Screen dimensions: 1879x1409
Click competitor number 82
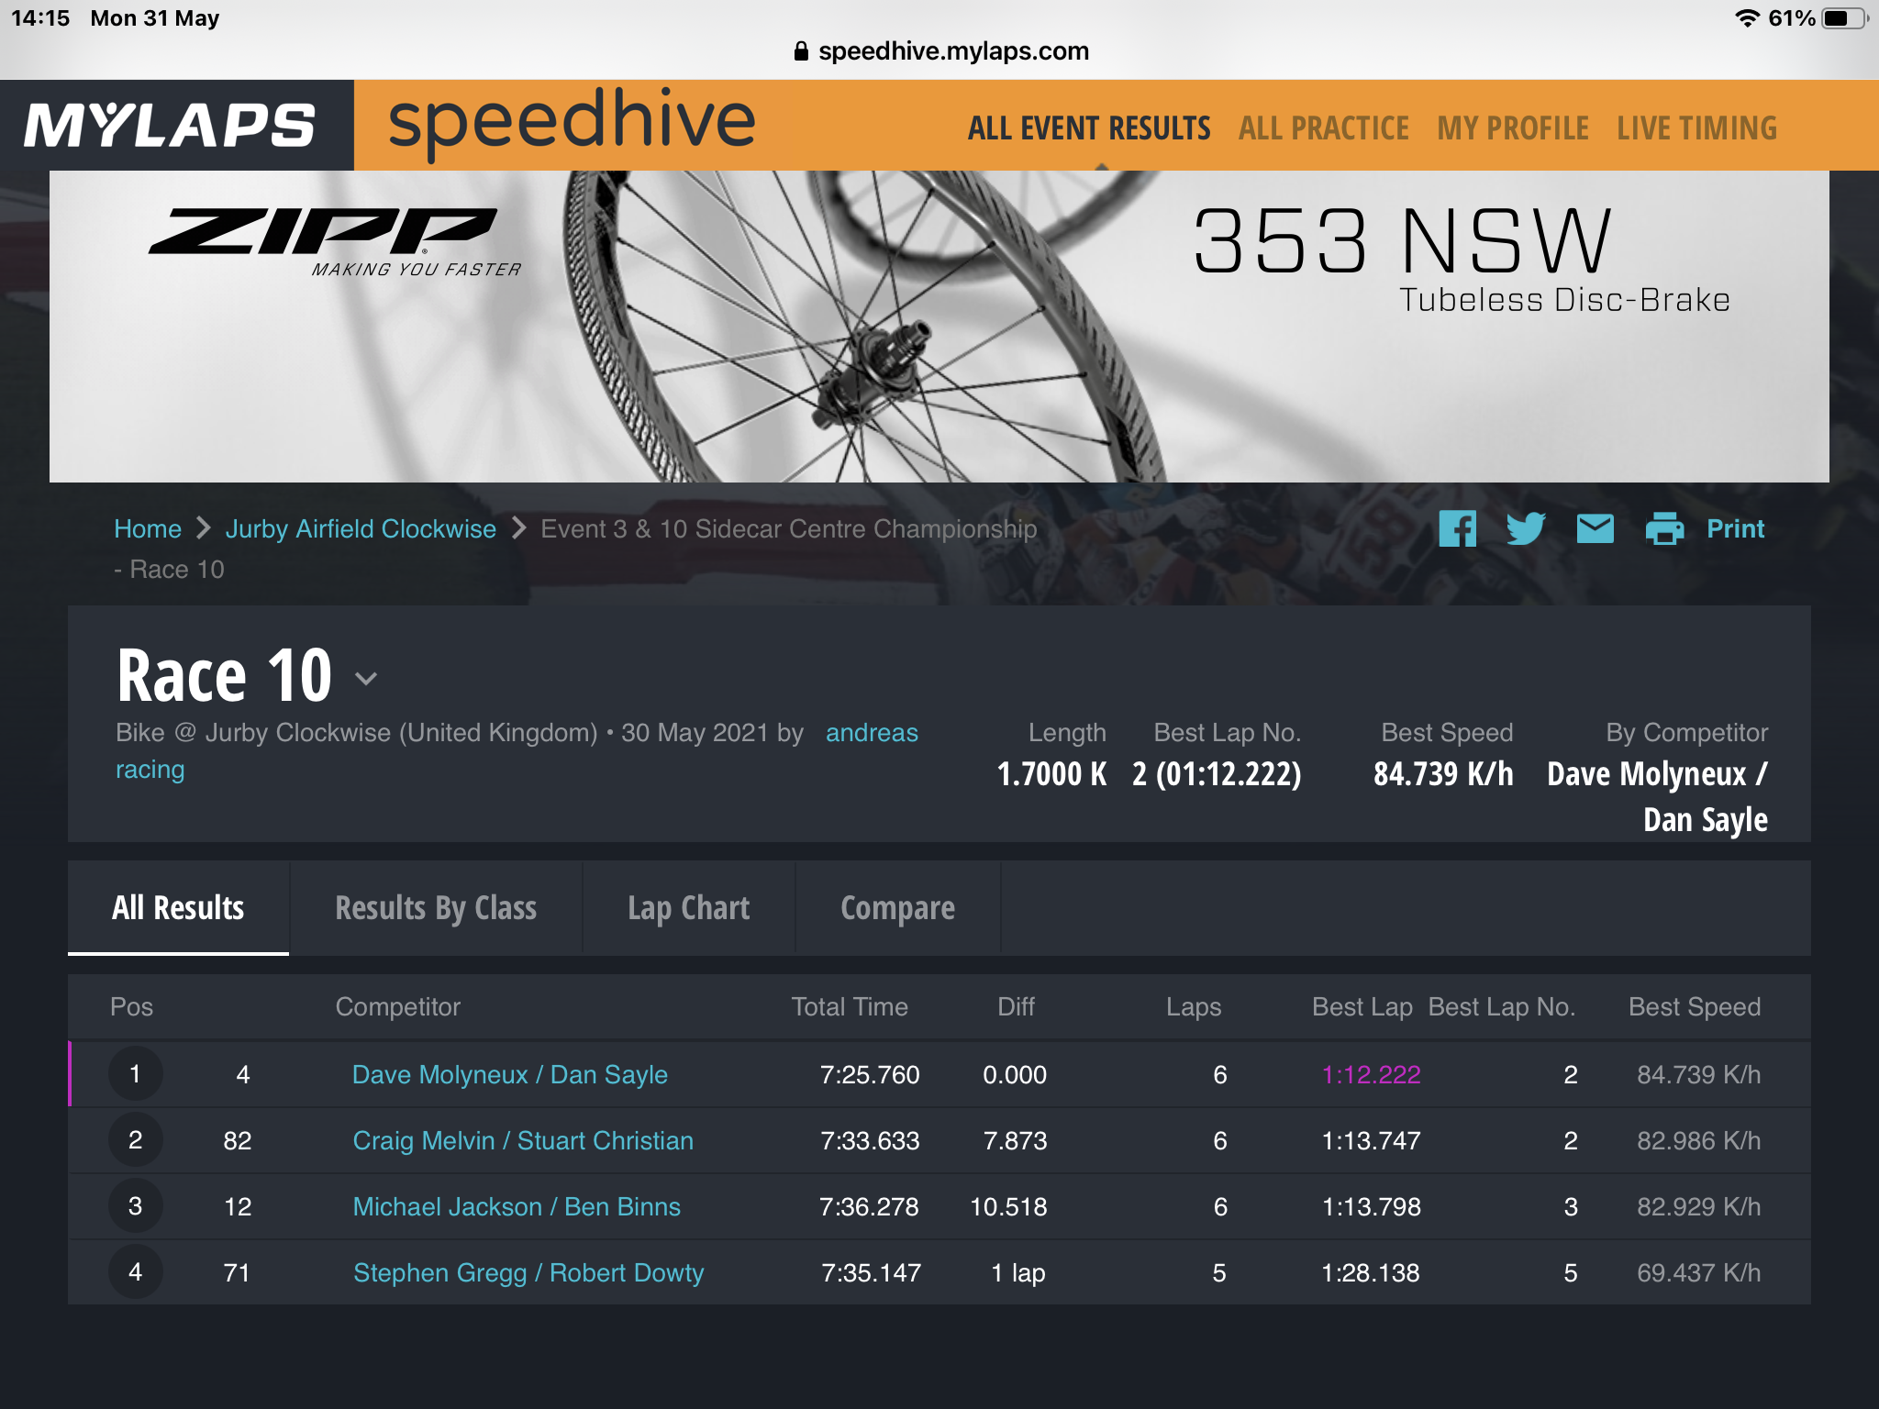pyautogui.click(x=238, y=1140)
